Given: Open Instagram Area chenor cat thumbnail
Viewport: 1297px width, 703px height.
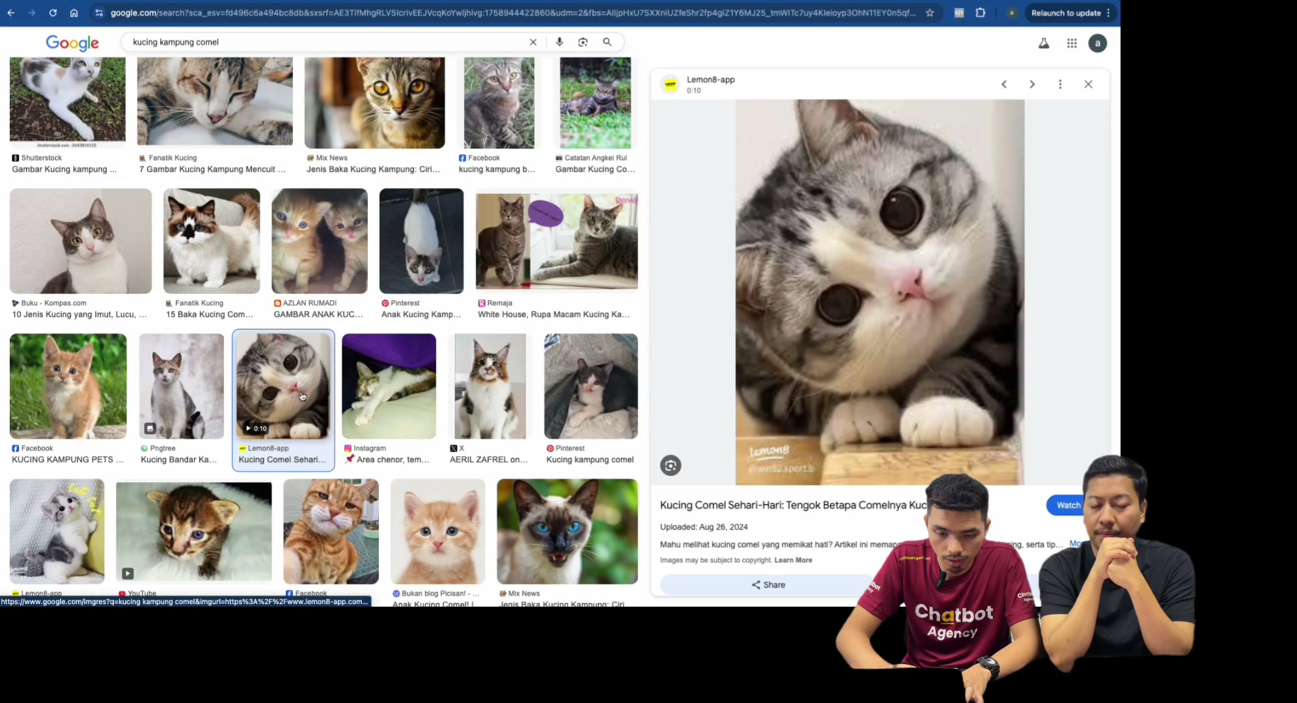Looking at the screenshot, I should click(389, 386).
